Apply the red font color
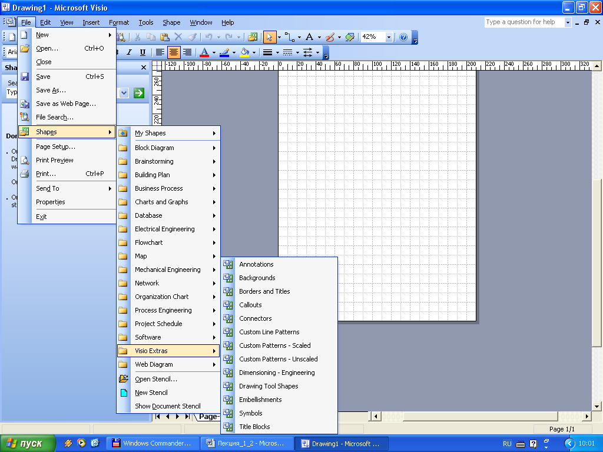The image size is (603, 452). [204, 52]
